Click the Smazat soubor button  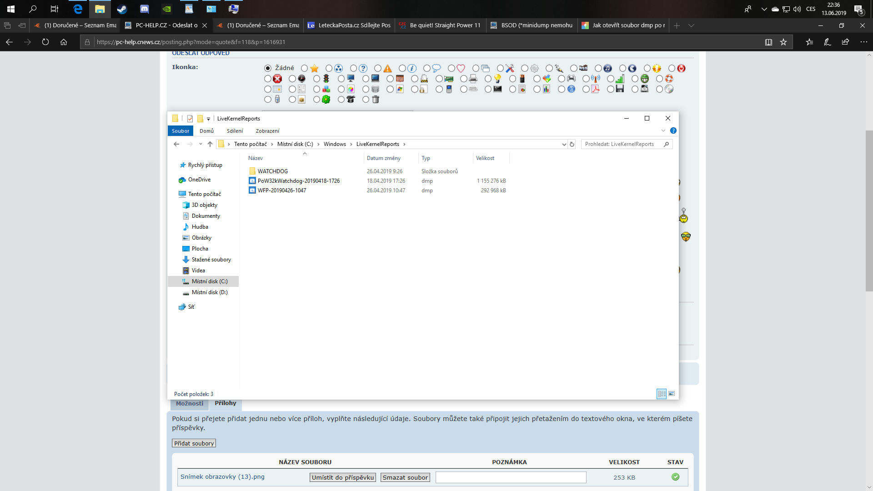(x=405, y=477)
